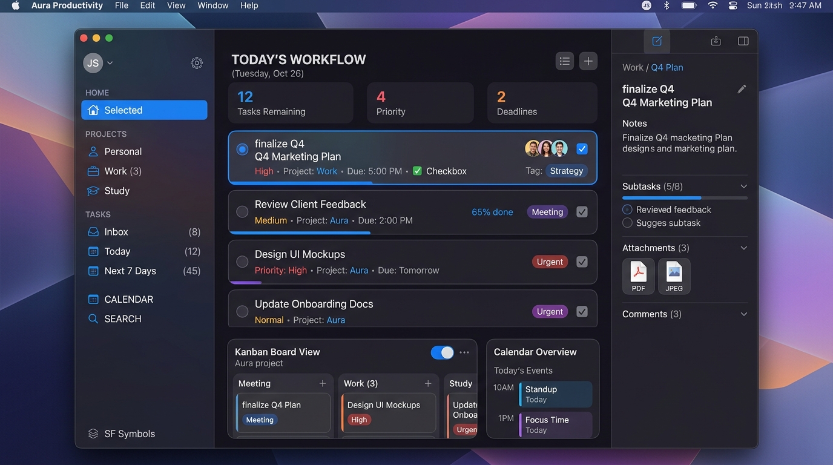Click the Work project link on Q4 task

(x=327, y=171)
